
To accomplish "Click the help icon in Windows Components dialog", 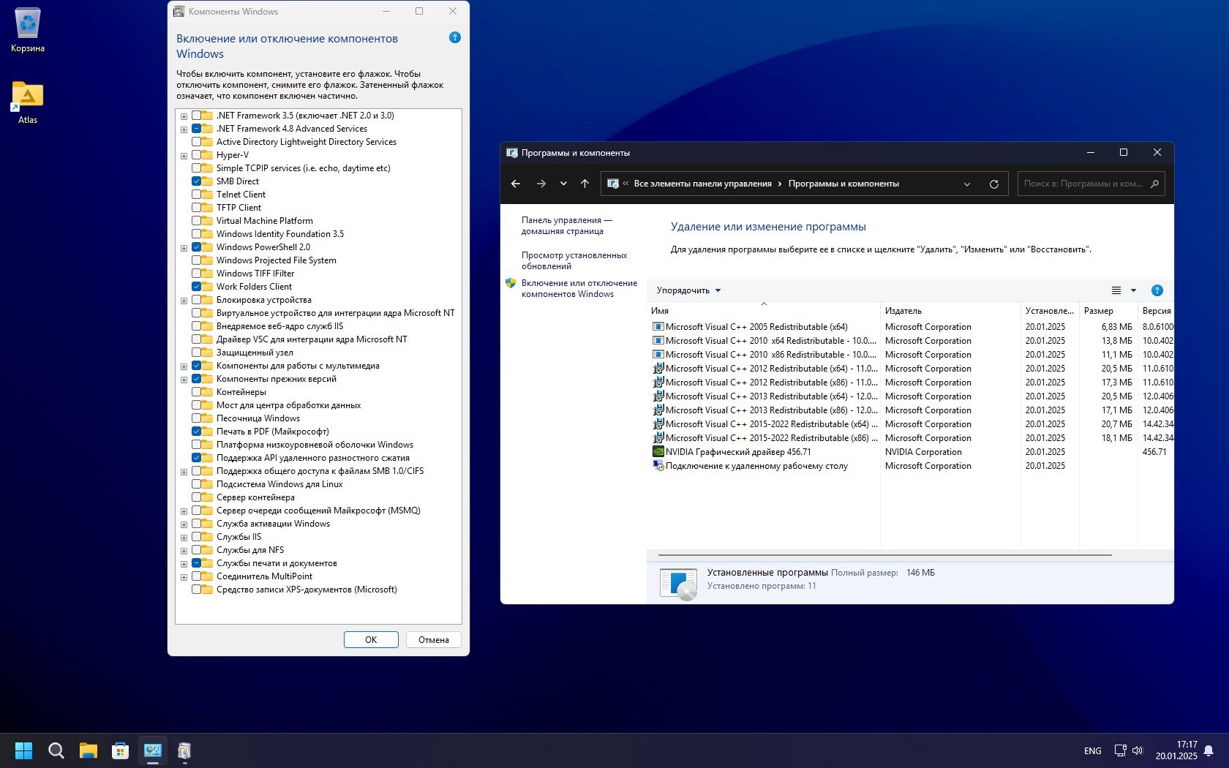I will 454,38.
